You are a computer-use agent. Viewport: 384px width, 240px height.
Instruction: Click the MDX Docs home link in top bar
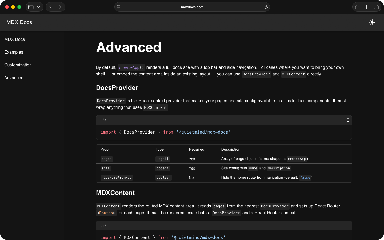[19, 22]
